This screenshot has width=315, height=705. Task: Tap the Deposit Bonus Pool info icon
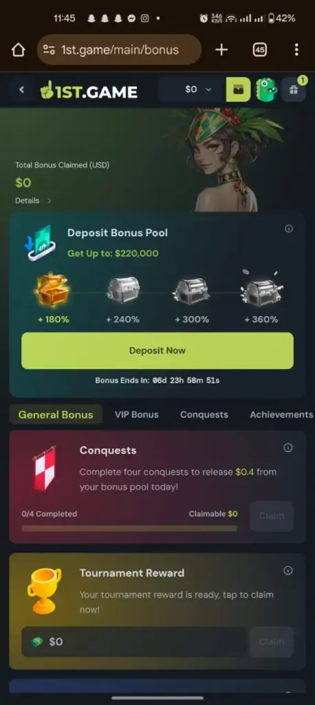[289, 229]
